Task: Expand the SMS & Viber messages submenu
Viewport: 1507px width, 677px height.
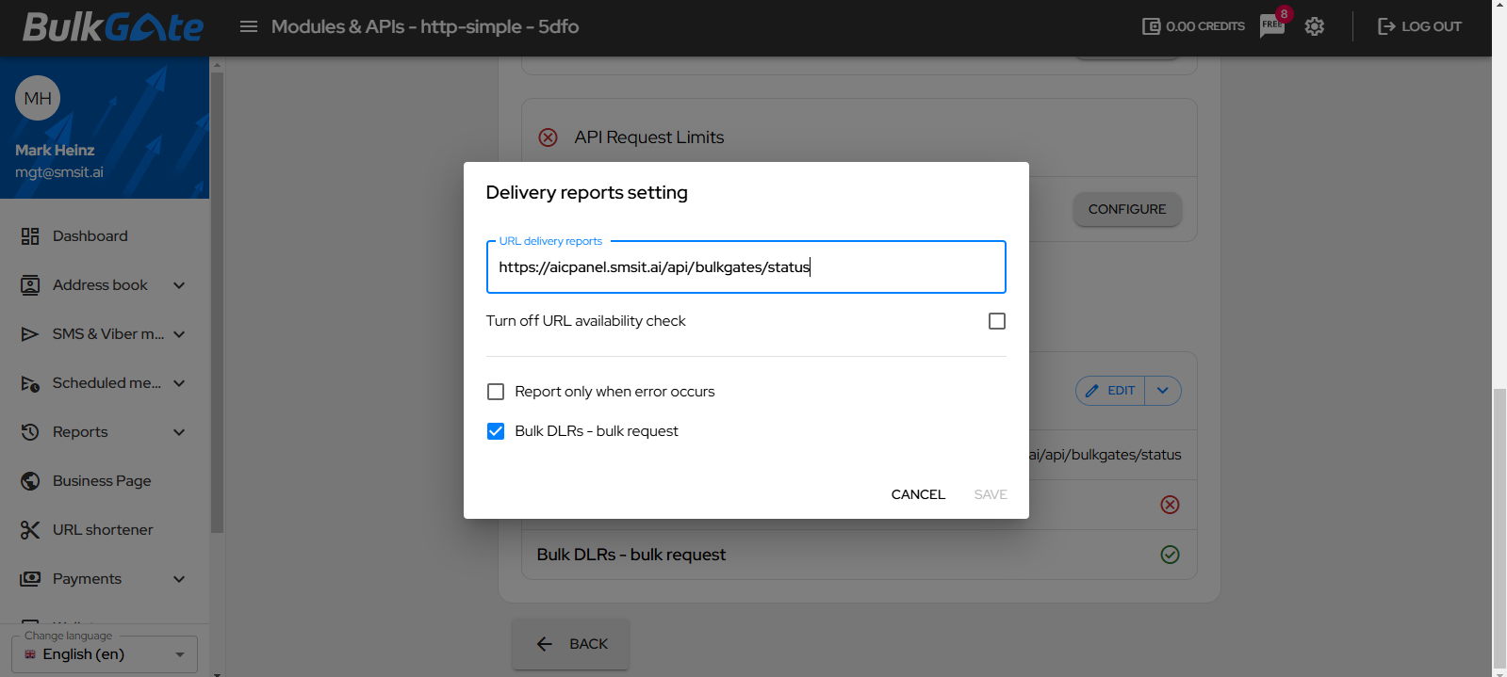Action: click(179, 334)
